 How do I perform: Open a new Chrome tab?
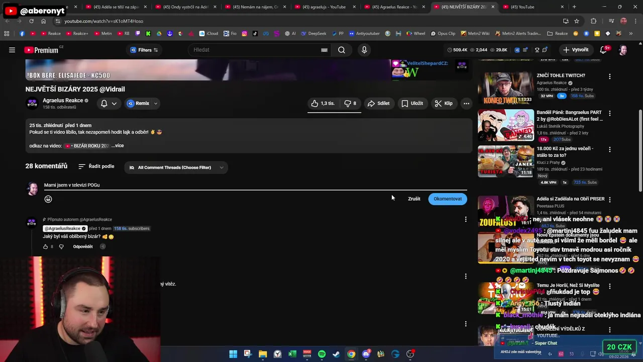click(574, 7)
